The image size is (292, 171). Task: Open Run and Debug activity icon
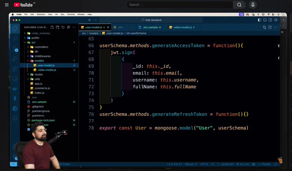15,59
